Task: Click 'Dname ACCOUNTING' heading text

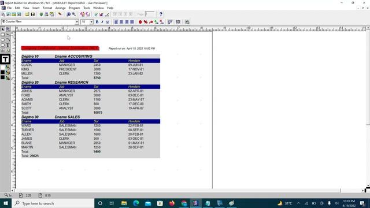Action: tap(73, 57)
